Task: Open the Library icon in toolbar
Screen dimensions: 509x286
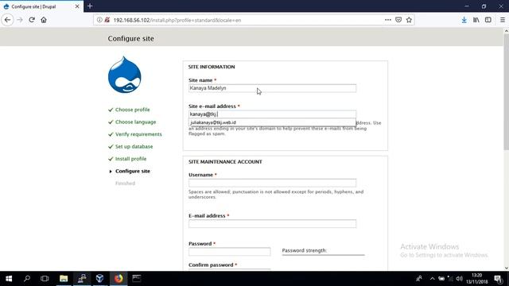Action: 476,20
